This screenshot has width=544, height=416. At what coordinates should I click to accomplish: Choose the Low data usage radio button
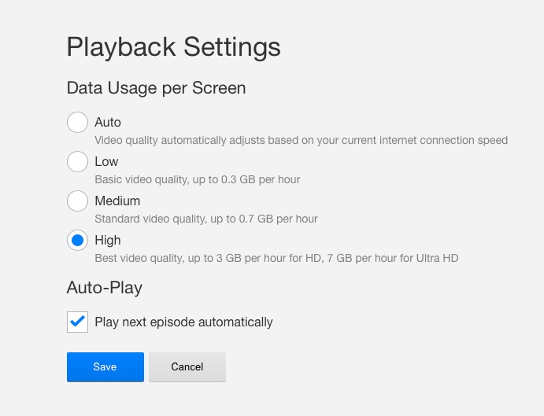pos(77,162)
